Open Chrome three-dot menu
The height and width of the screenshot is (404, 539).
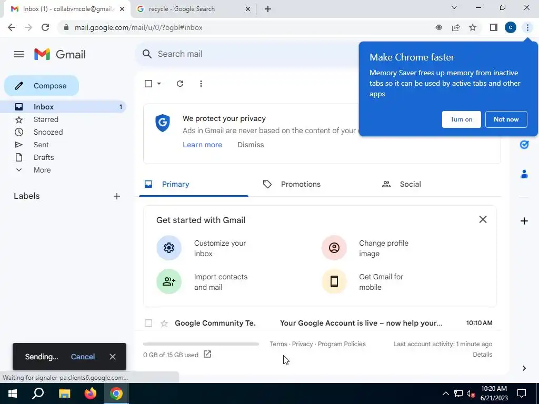527,27
